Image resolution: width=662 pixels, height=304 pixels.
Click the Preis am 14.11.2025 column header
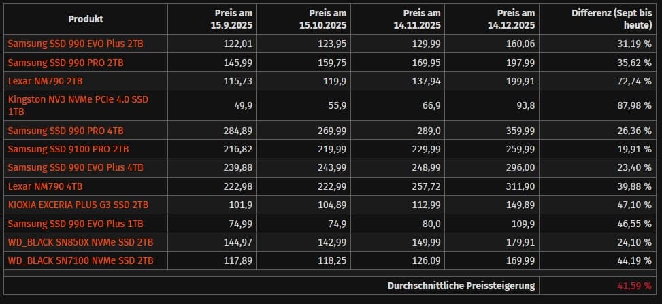pyautogui.click(x=422, y=19)
